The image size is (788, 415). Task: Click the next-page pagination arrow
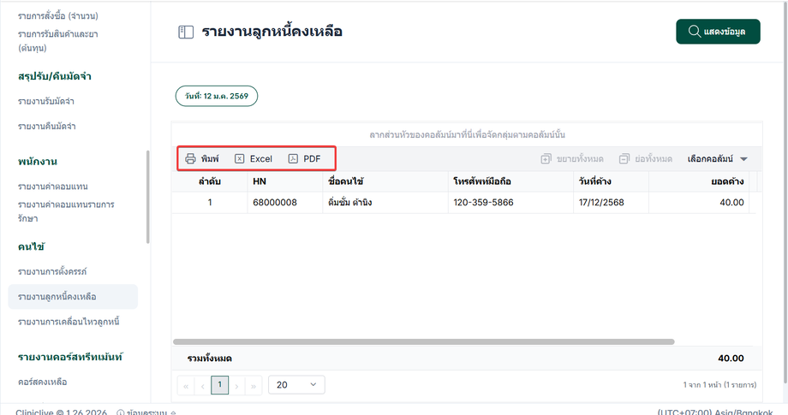pyautogui.click(x=236, y=385)
